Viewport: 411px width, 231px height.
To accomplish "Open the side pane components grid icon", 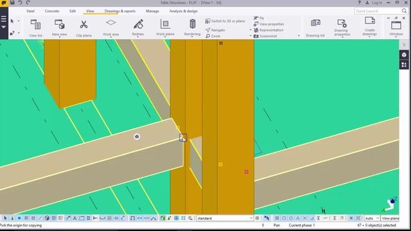I will (404, 64).
